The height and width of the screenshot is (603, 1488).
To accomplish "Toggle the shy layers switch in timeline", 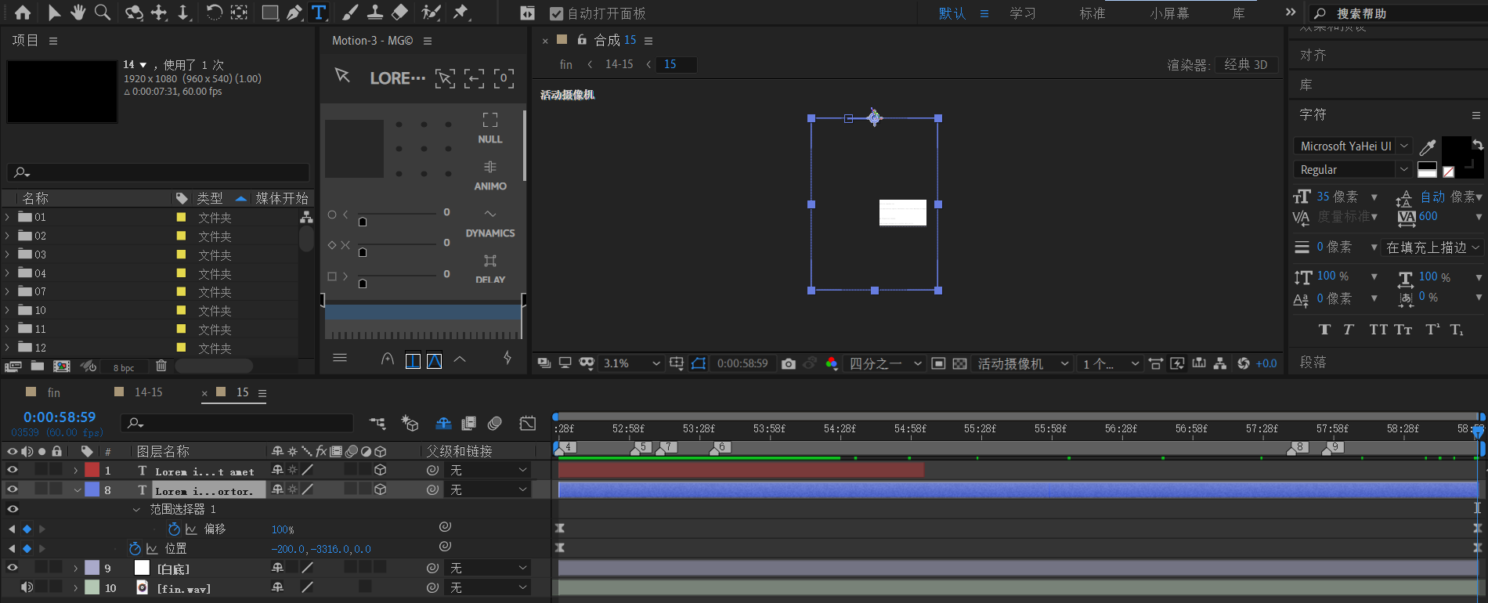I will tap(443, 424).
